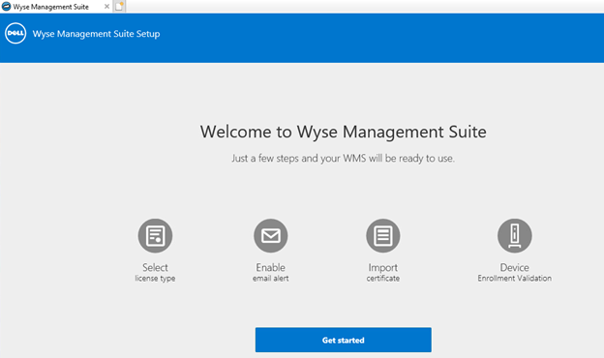The width and height of the screenshot is (604, 358).
Task: Click the "email alert" caption text
Action: 271,279
